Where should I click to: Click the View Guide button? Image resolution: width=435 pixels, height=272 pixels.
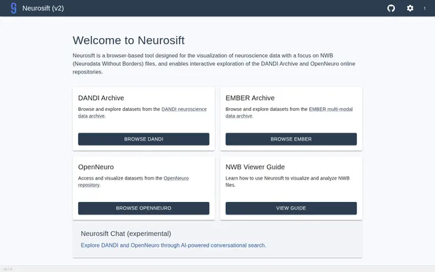pyautogui.click(x=291, y=208)
